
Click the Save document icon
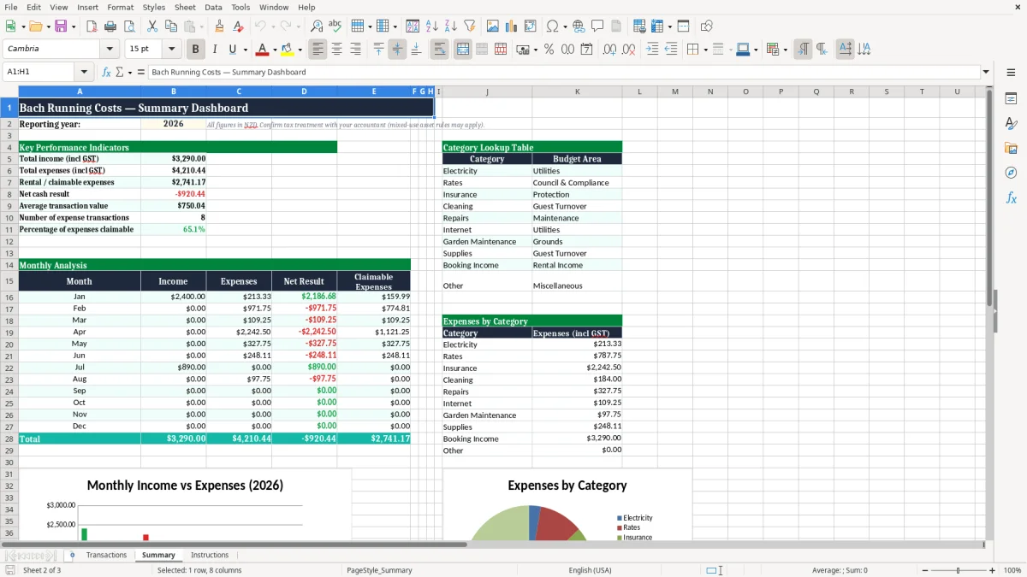tap(61, 26)
